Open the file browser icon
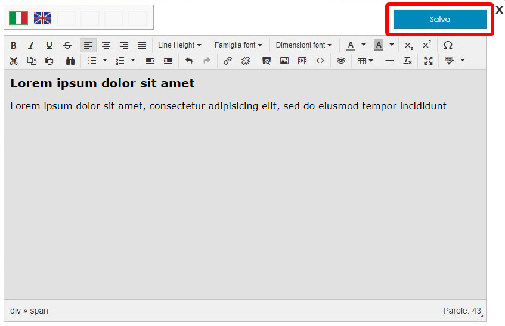Image resolution: width=505 pixels, height=326 pixels. pos(267,61)
